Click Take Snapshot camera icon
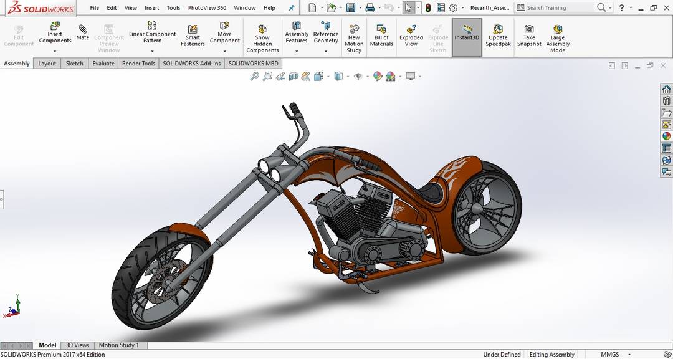Screen dimensions: 673x359 tap(529, 29)
